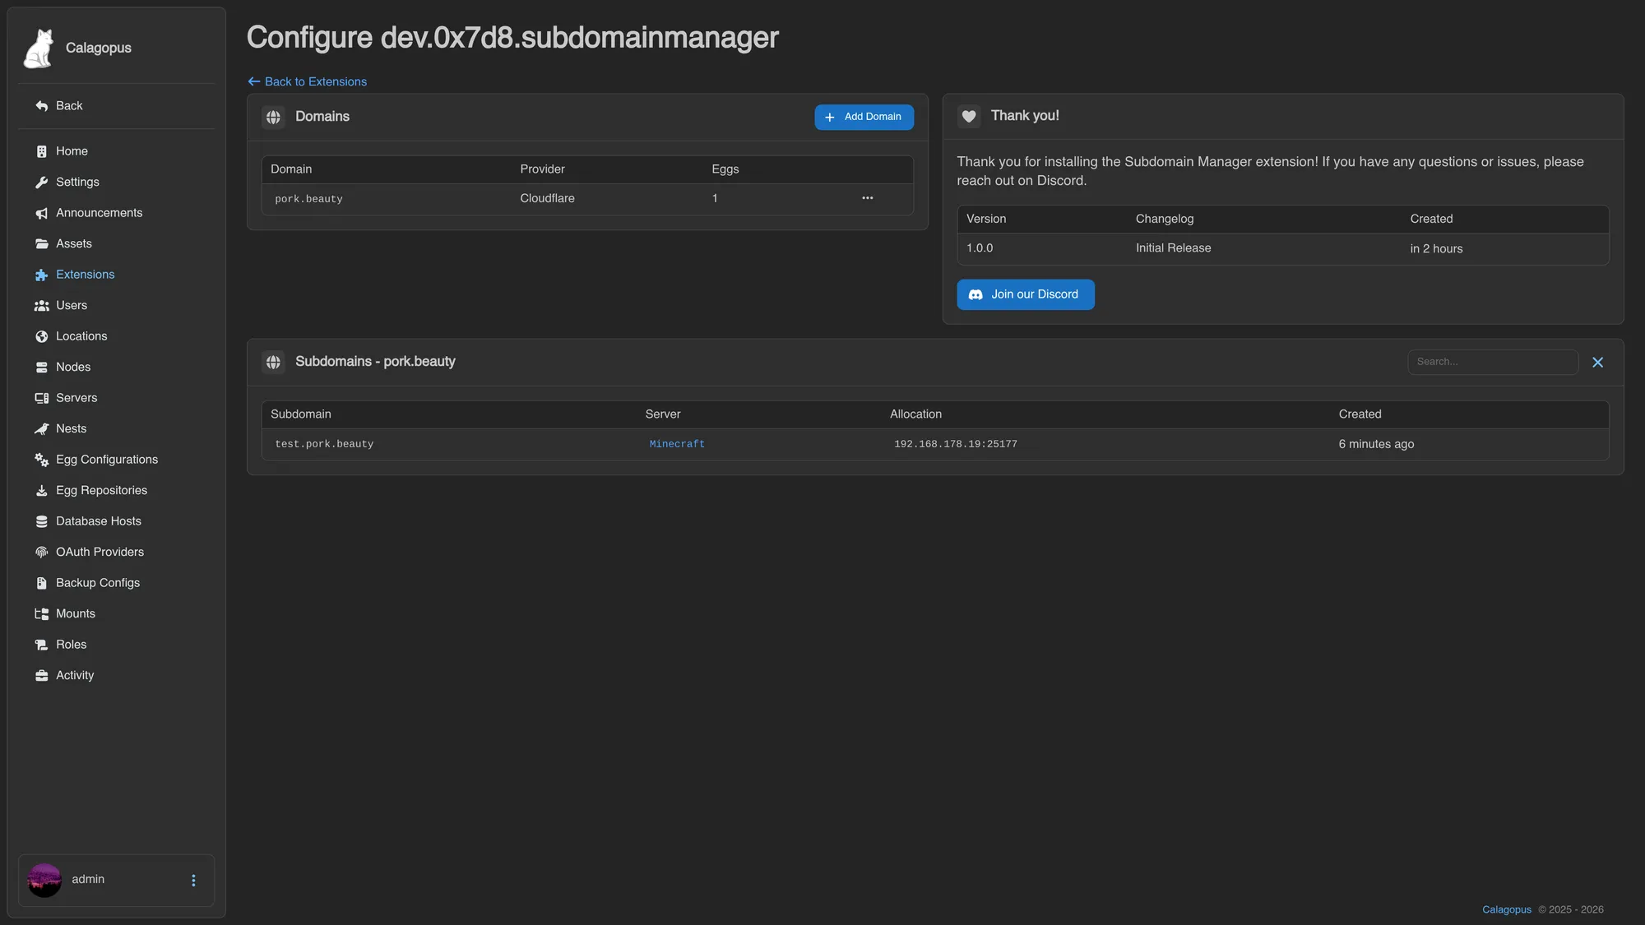This screenshot has height=925, width=1645.
Task: Click the Egg Configurations gears icon
Action: coord(42,460)
